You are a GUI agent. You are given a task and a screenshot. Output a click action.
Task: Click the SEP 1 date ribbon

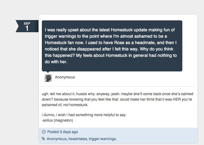click(x=27, y=26)
